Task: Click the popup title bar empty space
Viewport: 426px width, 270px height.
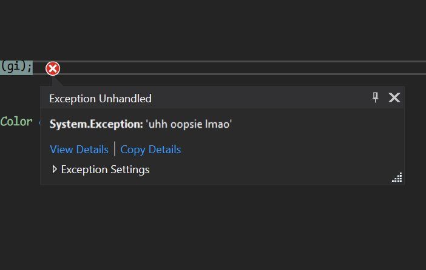Action: tap(261, 98)
